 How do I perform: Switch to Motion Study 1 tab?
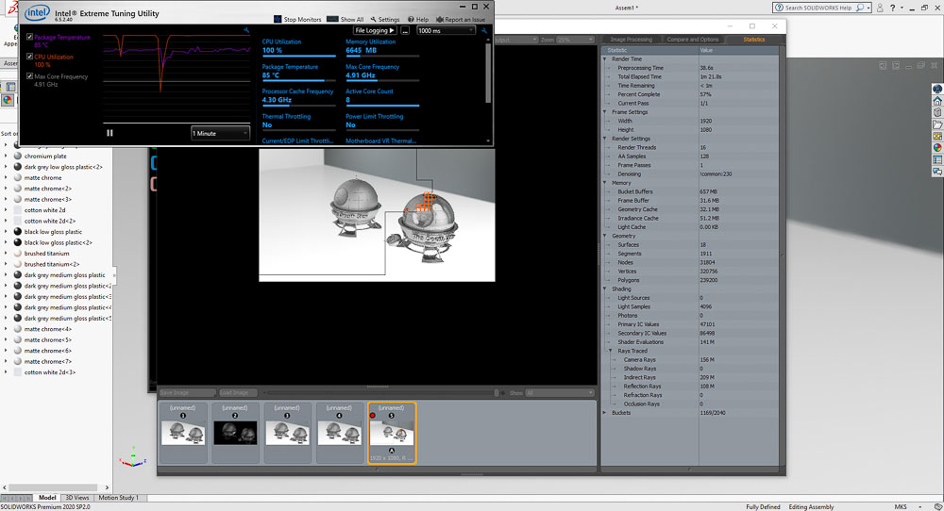click(119, 498)
